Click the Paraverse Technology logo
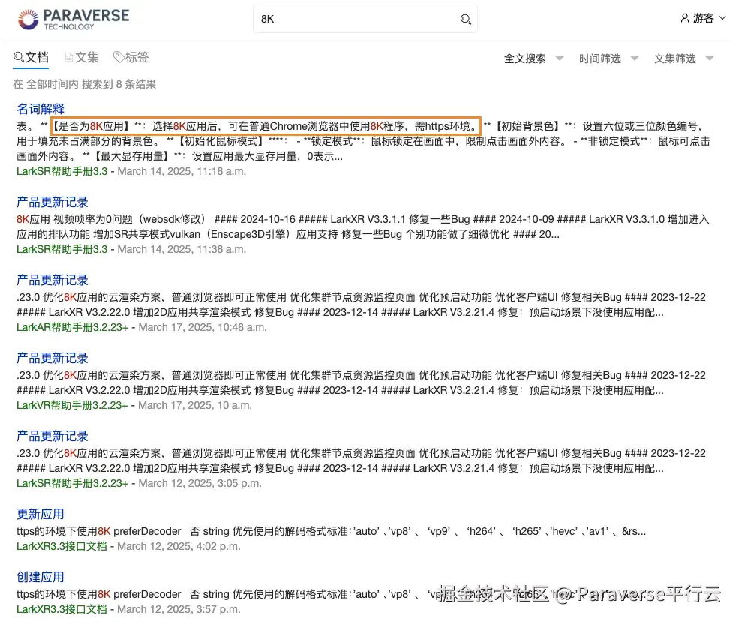The width and height of the screenshot is (739, 622). [73, 17]
